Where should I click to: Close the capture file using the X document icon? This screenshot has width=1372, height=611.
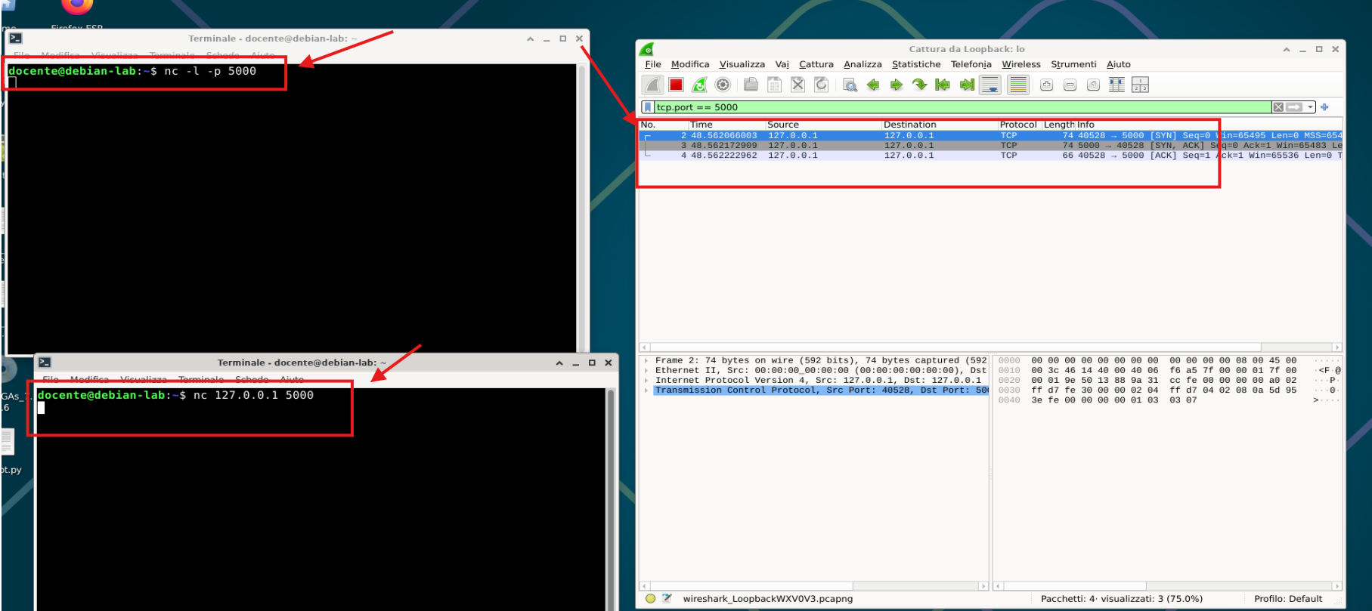pos(797,85)
